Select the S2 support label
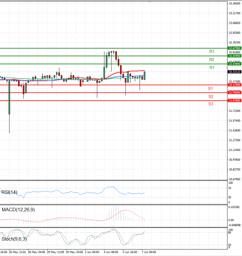The height and width of the screenshot is (256, 242). click(x=211, y=97)
